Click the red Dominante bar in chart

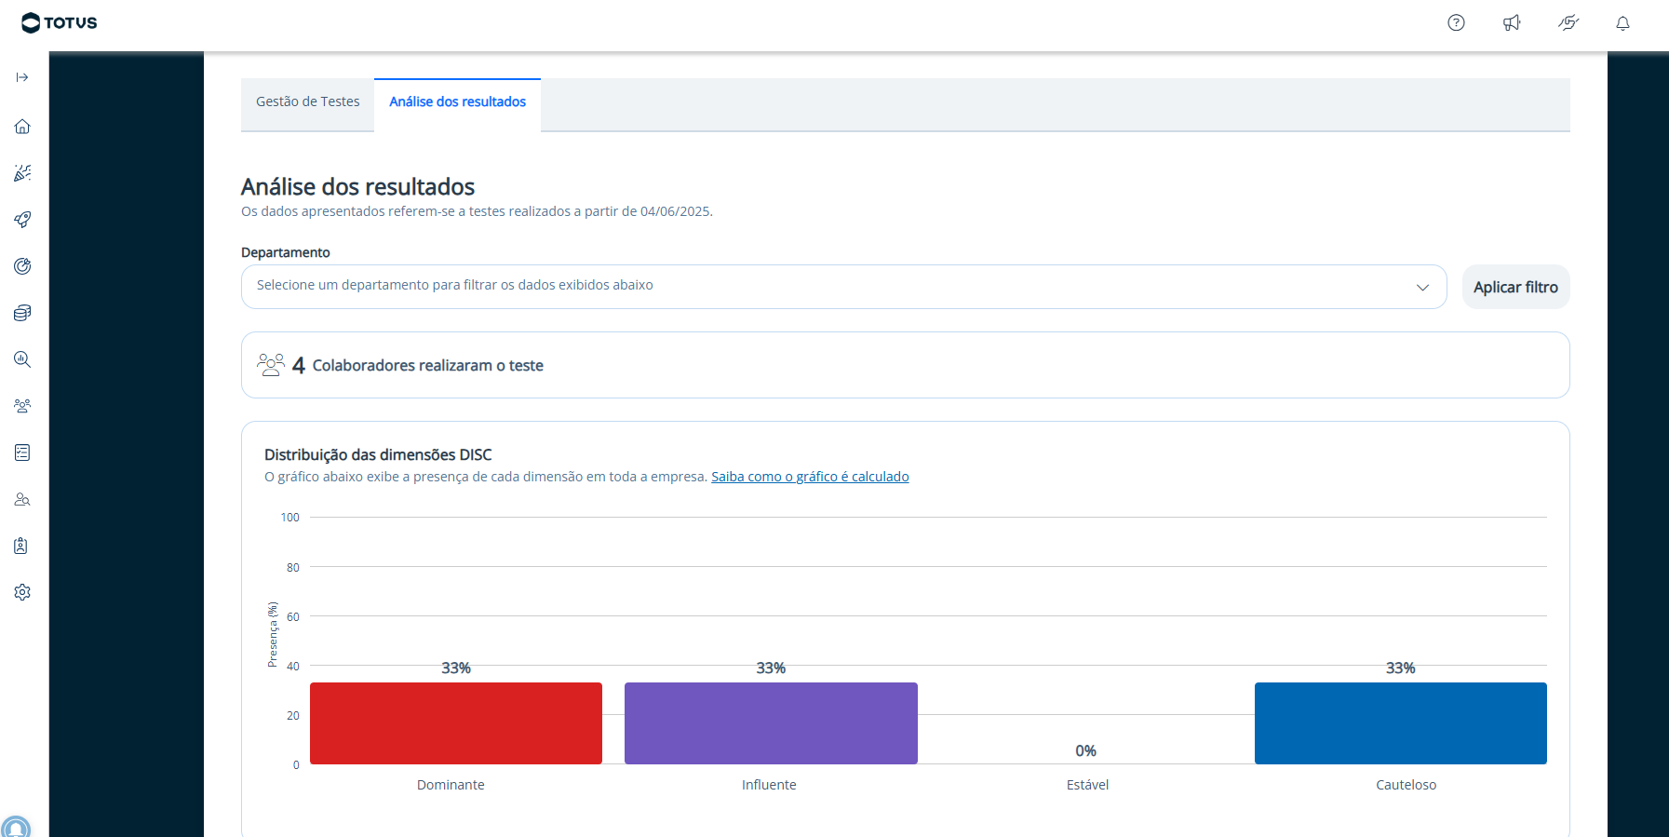tap(456, 723)
